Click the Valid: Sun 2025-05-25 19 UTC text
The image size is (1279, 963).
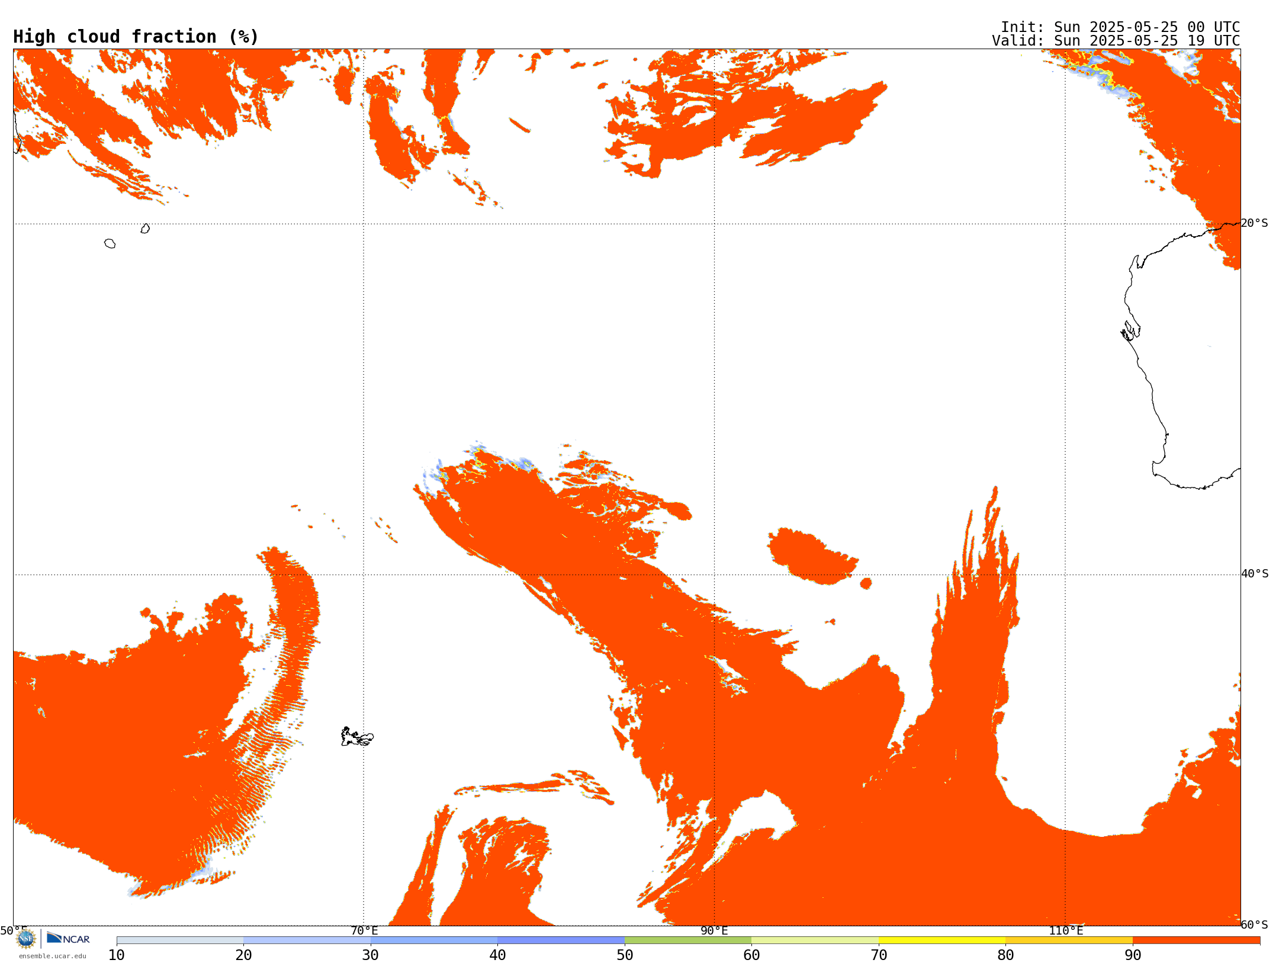point(1116,41)
